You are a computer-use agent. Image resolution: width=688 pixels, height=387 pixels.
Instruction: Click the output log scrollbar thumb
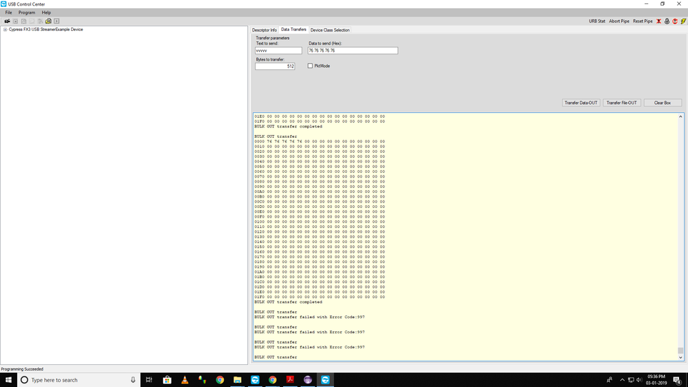click(680, 350)
